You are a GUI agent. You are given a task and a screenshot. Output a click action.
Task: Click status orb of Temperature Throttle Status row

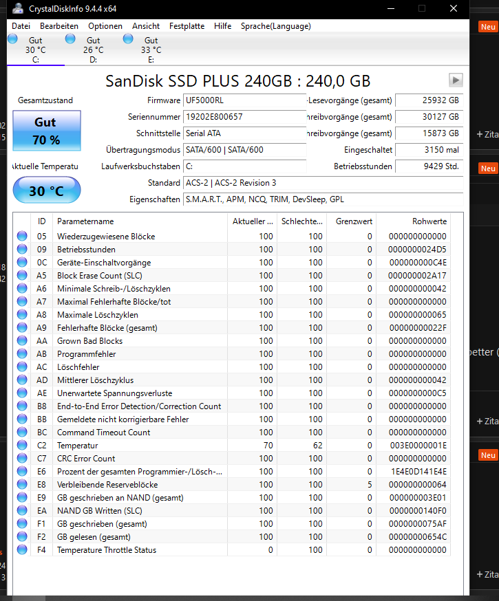22,549
